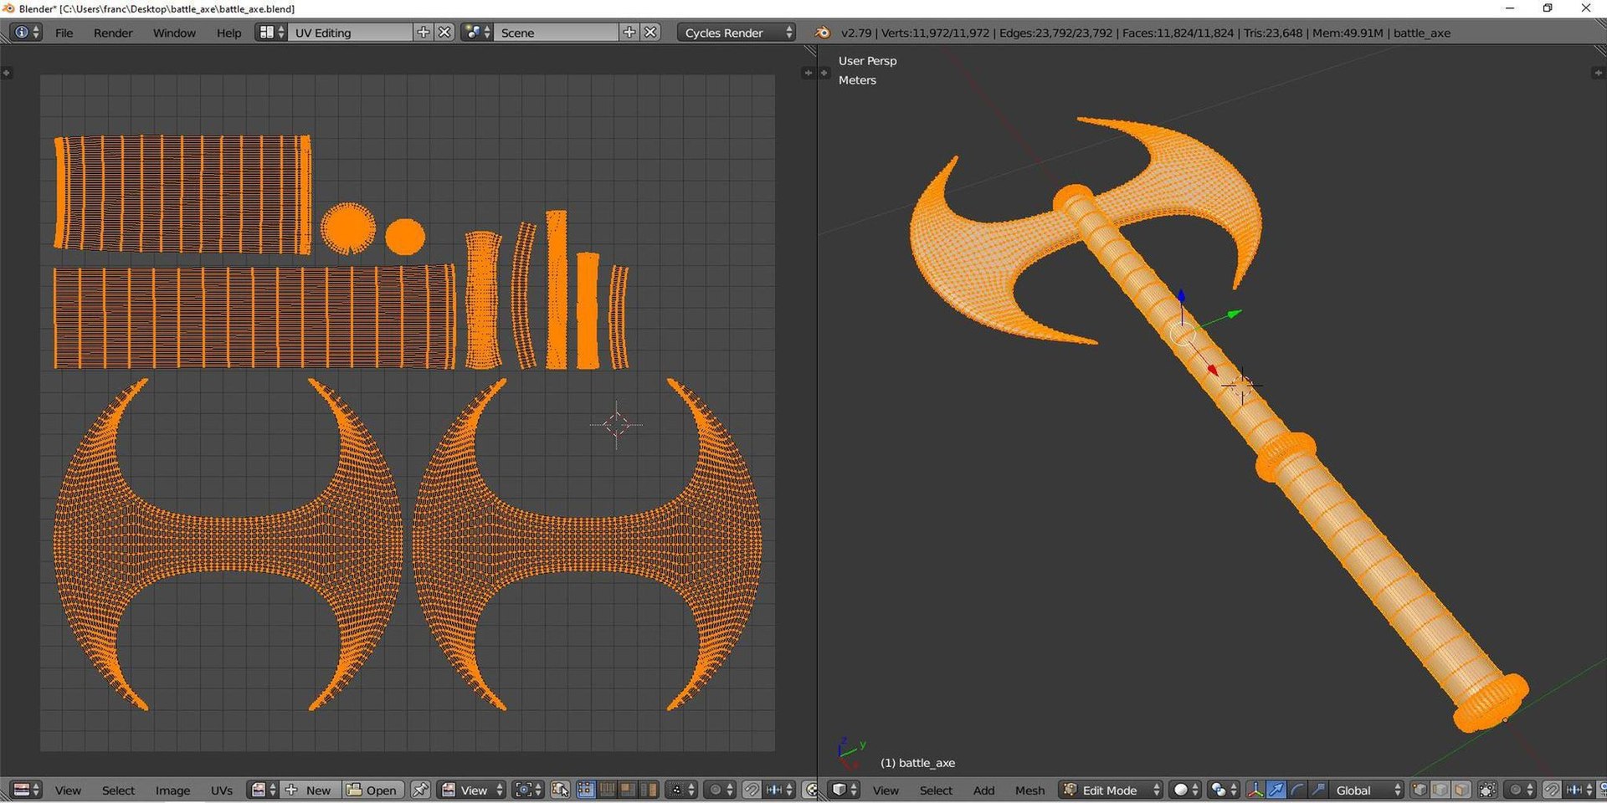The height and width of the screenshot is (803, 1607).
Task: Click the Blender logo in info header
Action: click(824, 33)
